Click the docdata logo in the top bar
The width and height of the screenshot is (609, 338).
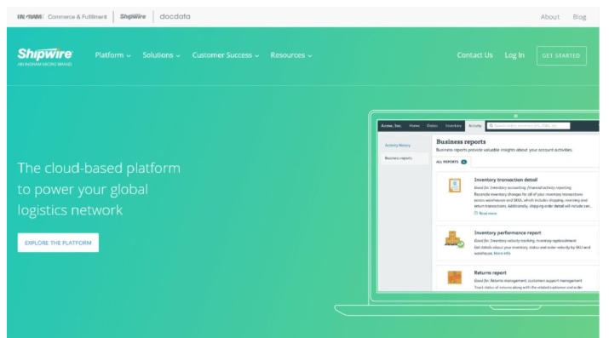click(175, 16)
